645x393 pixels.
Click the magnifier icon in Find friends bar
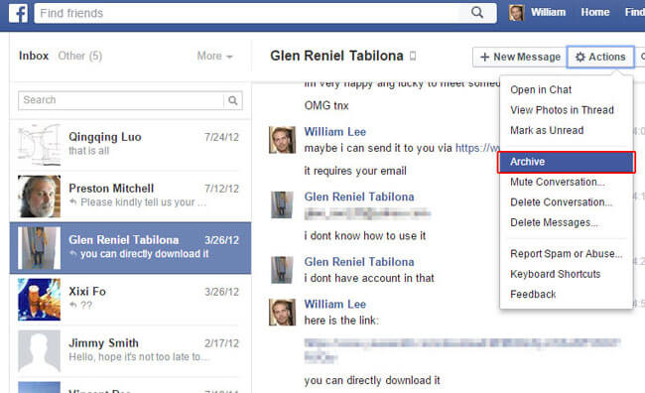click(x=477, y=12)
